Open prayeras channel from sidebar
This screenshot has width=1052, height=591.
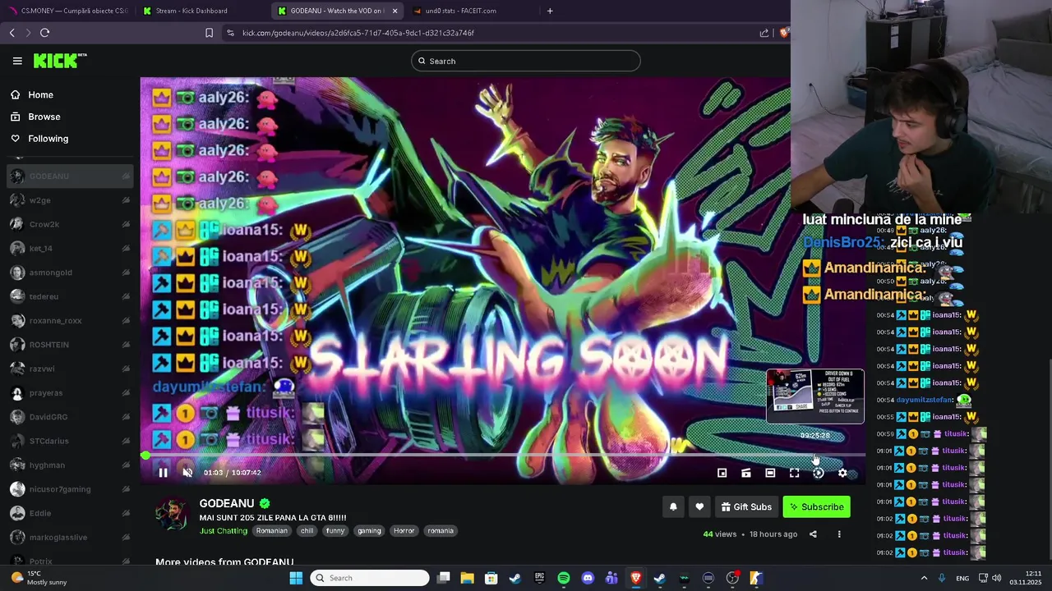click(x=70, y=392)
